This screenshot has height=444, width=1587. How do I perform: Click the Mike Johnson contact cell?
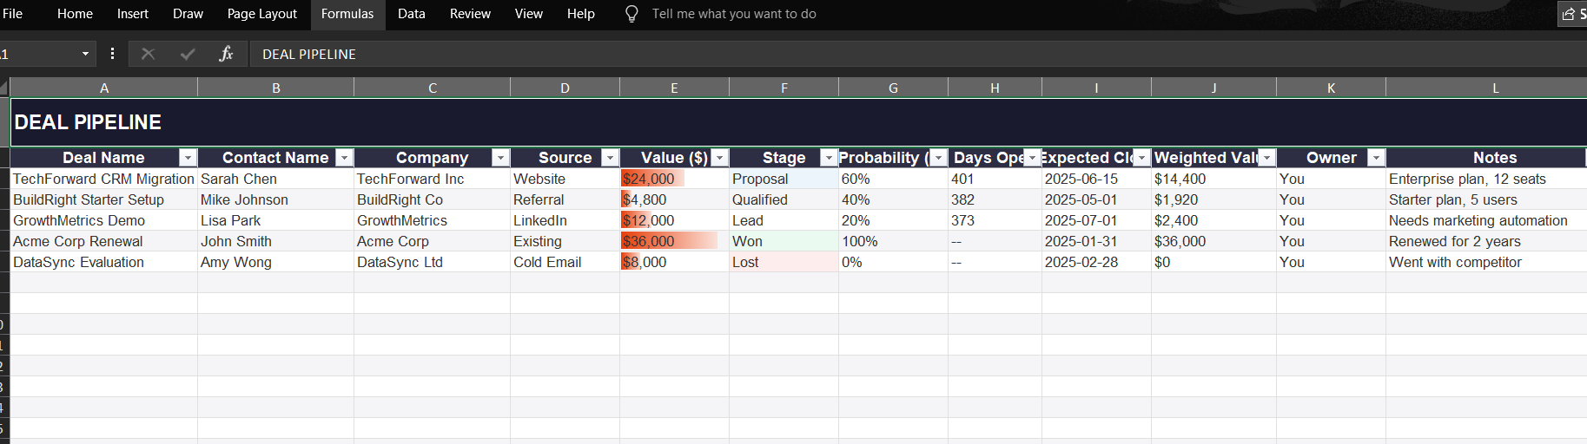tap(275, 199)
